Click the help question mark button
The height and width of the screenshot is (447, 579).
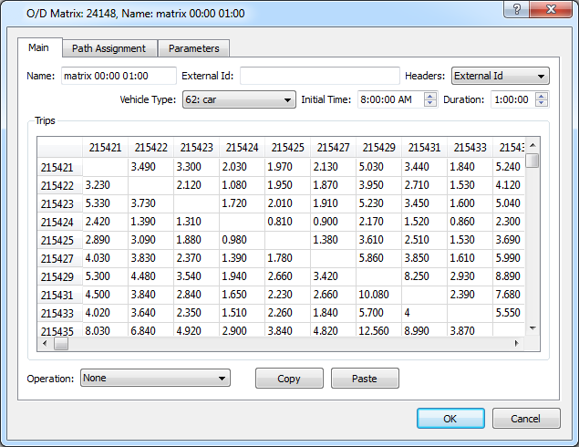[x=517, y=9]
